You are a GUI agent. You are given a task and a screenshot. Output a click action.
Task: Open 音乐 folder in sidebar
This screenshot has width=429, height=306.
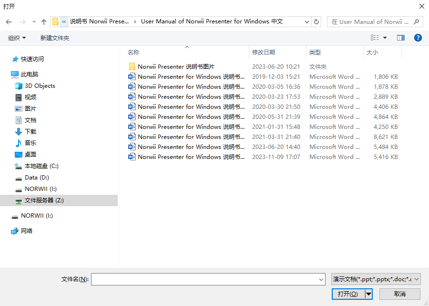point(25,143)
